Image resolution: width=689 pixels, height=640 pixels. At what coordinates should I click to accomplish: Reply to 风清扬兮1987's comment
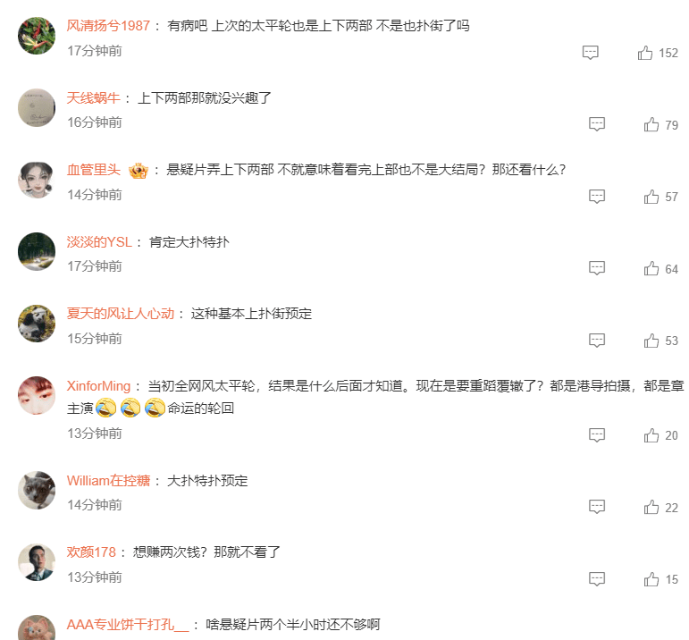[590, 53]
